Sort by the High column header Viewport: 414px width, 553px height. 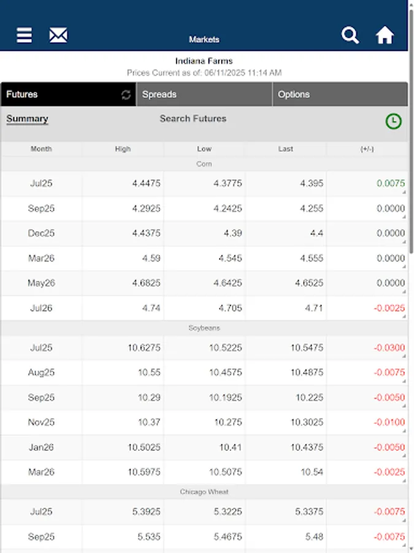[x=122, y=149]
